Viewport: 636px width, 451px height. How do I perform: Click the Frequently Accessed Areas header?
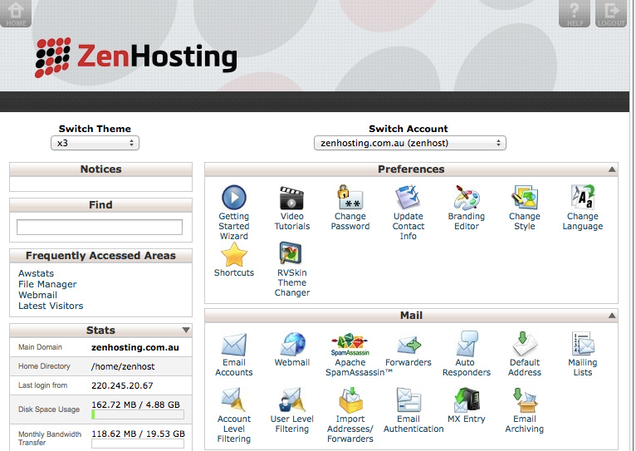pyautogui.click(x=100, y=256)
